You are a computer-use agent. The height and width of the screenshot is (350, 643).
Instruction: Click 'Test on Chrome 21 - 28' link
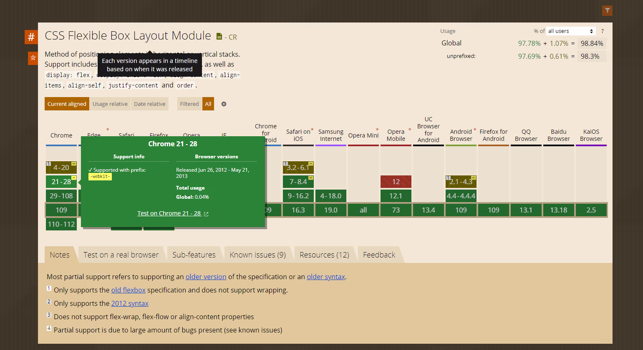click(169, 213)
